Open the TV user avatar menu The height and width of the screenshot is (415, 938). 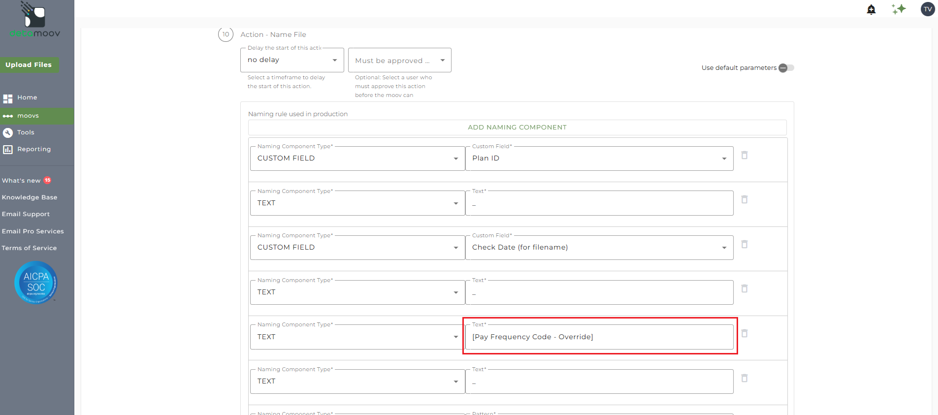coord(928,9)
